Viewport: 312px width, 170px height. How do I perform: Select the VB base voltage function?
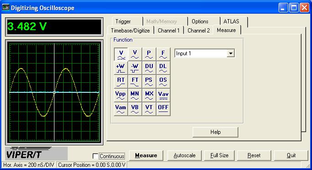click(x=135, y=109)
